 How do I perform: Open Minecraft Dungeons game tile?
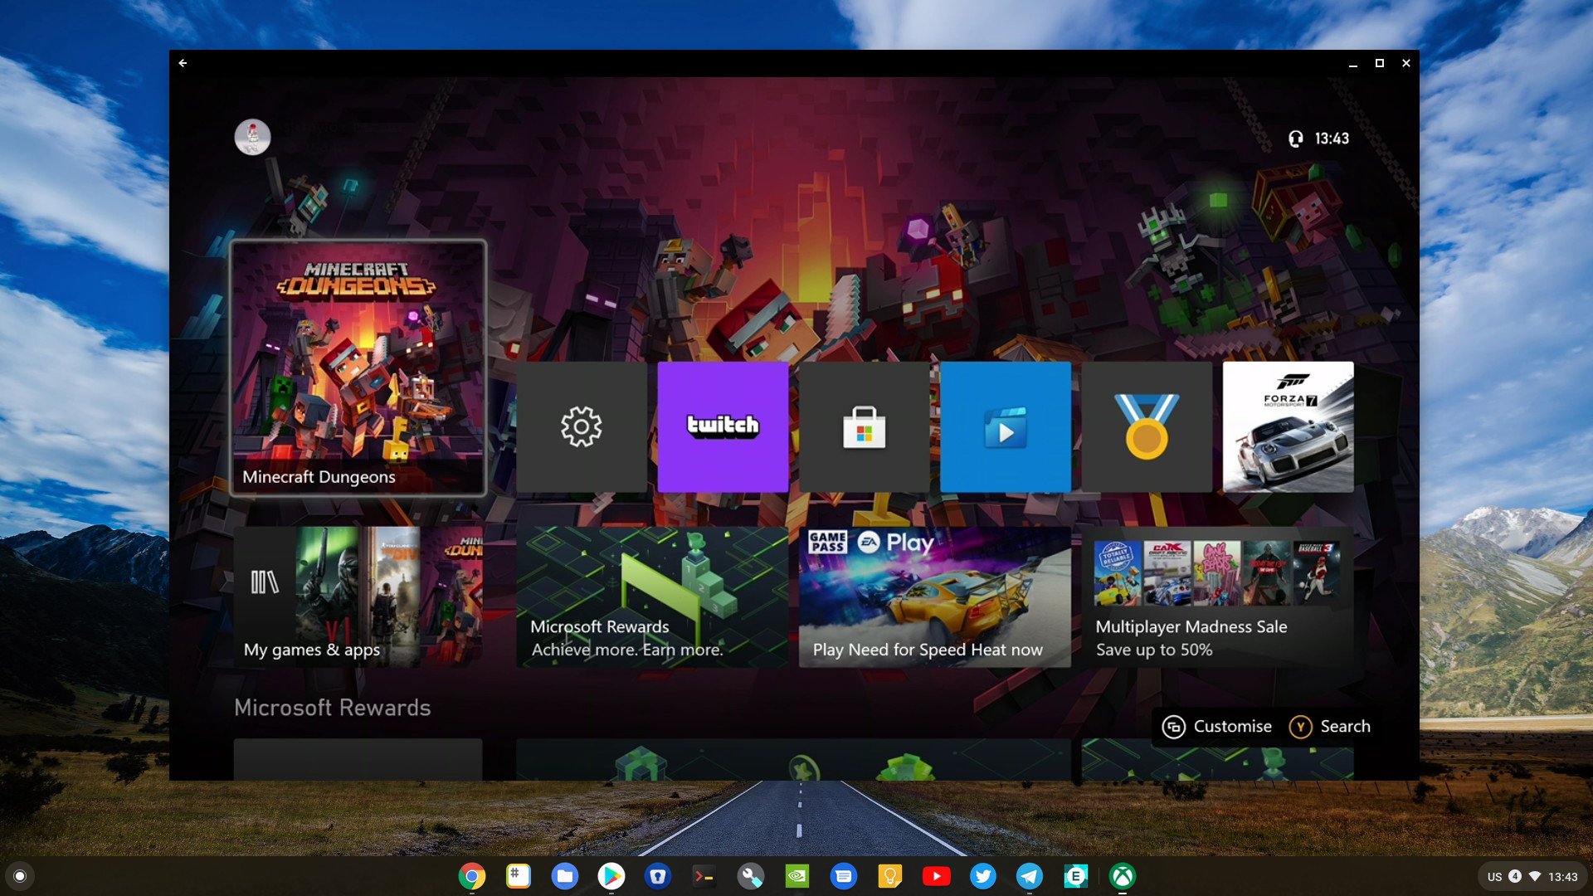pyautogui.click(x=358, y=367)
